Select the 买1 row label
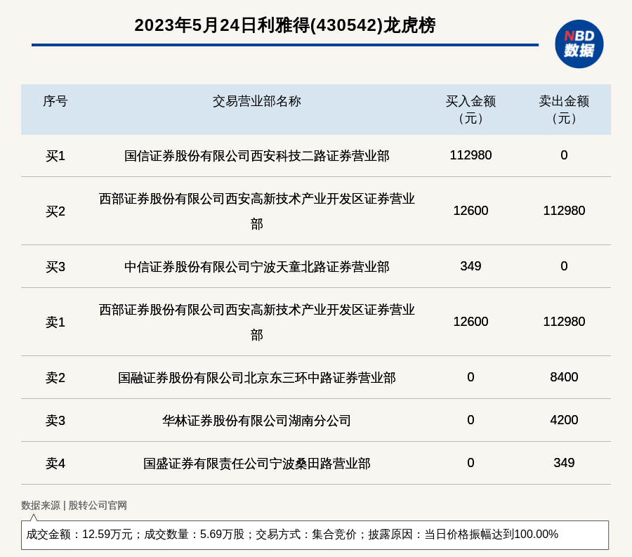Image resolution: width=632 pixels, height=557 pixels. [55, 155]
